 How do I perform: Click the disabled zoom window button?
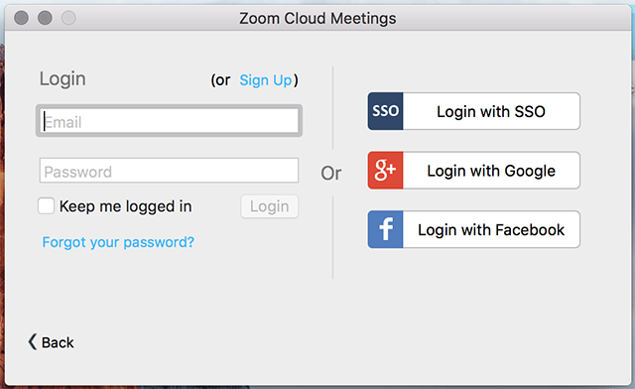click(x=68, y=18)
